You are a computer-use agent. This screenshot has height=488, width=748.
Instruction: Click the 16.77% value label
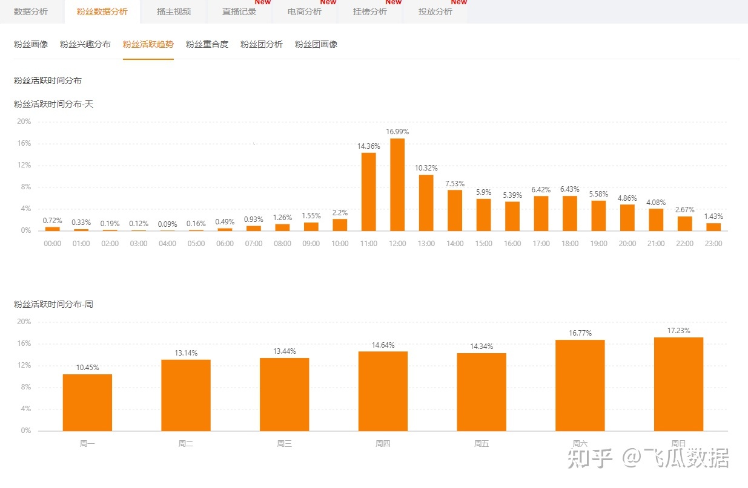click(580, 333)
